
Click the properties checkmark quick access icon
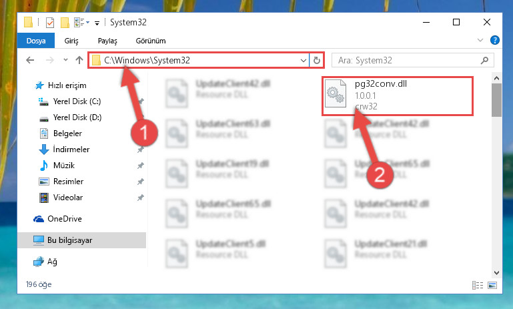point(50,23)
